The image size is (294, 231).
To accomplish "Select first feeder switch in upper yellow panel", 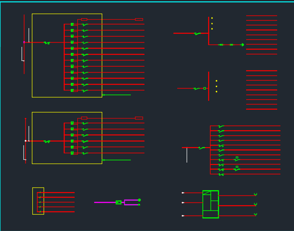I will coord(85,25).
